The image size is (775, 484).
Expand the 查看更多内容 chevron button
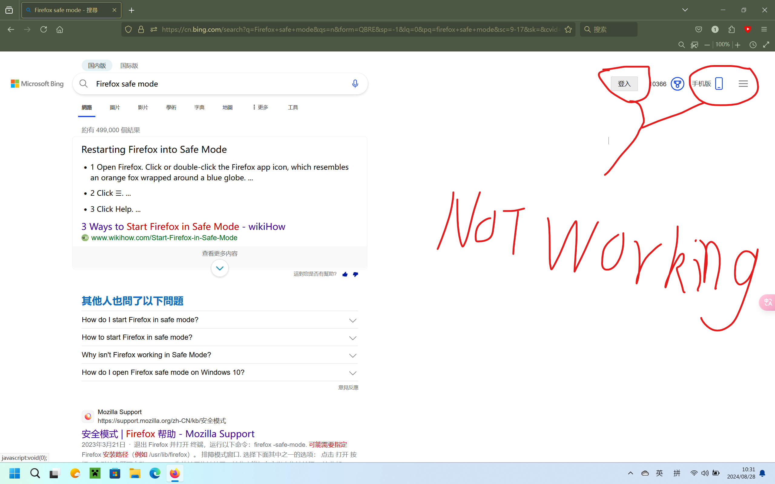220,268
